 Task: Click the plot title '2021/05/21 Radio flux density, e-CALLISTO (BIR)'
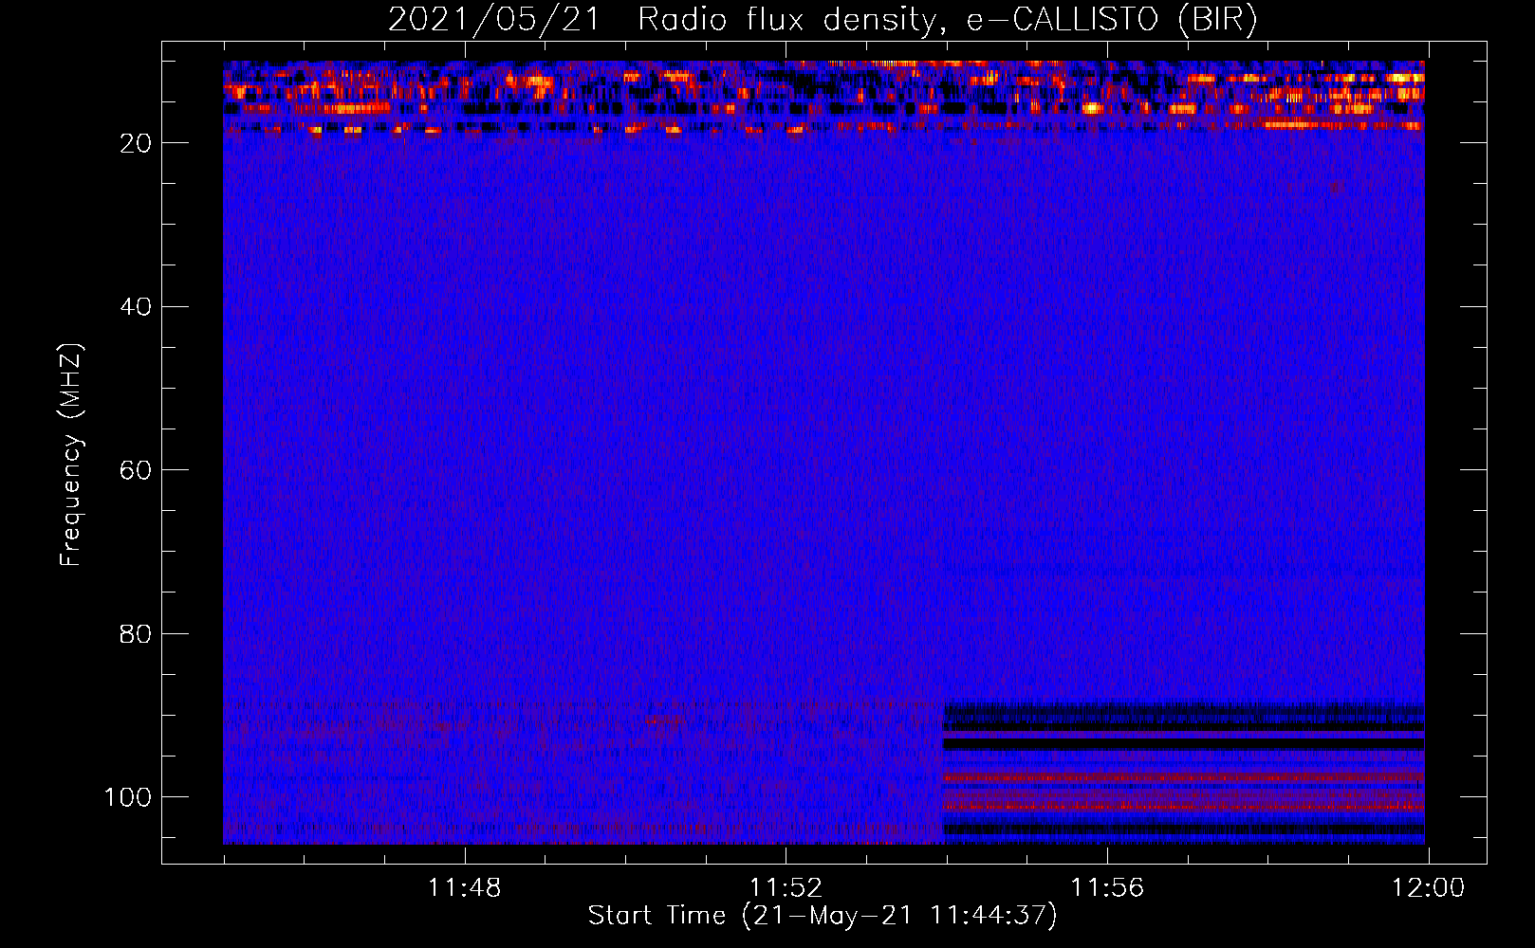823,19
